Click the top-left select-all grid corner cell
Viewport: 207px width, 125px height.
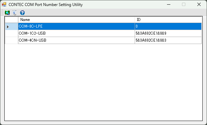(x=11, y=20)
